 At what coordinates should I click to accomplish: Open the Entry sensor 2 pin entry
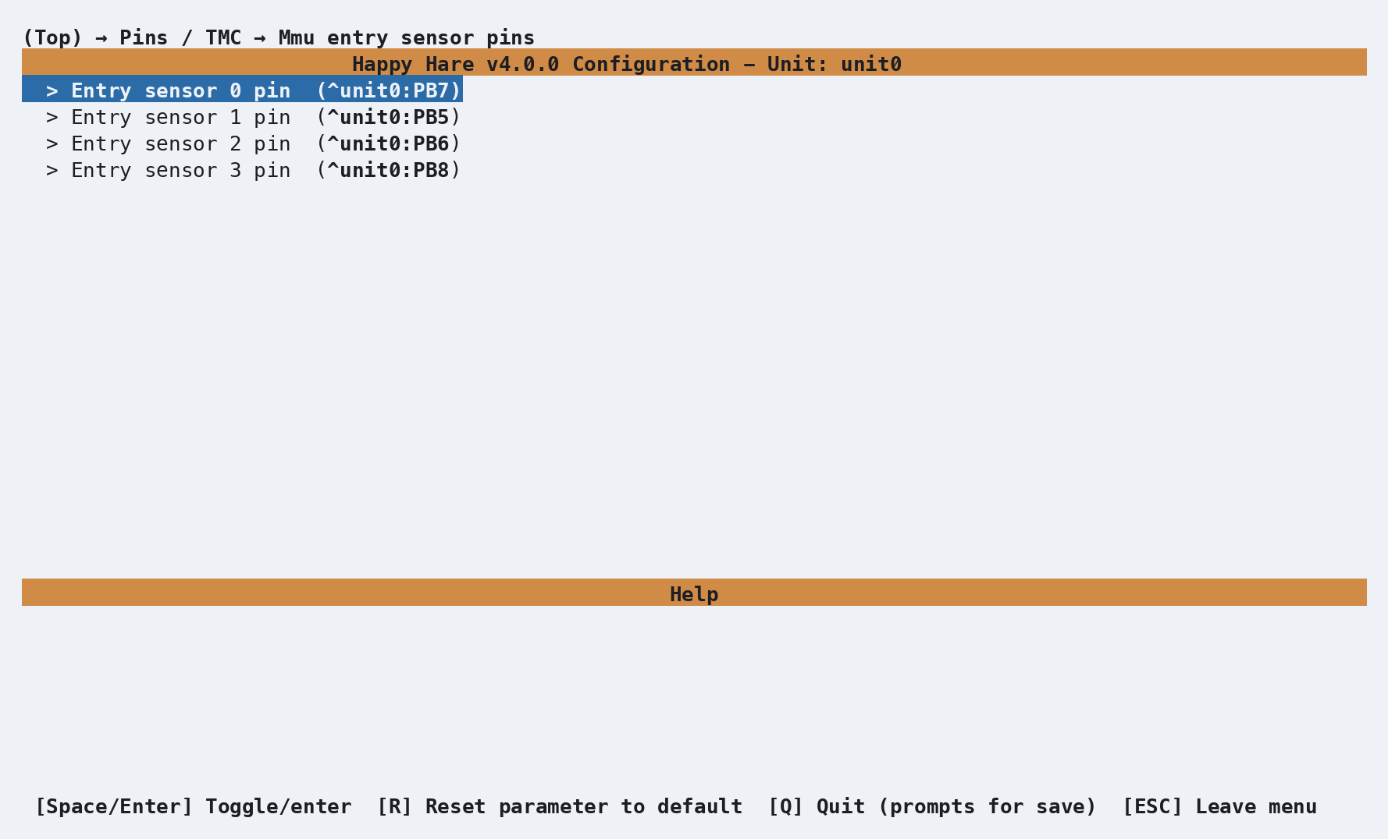coord(242,143)
